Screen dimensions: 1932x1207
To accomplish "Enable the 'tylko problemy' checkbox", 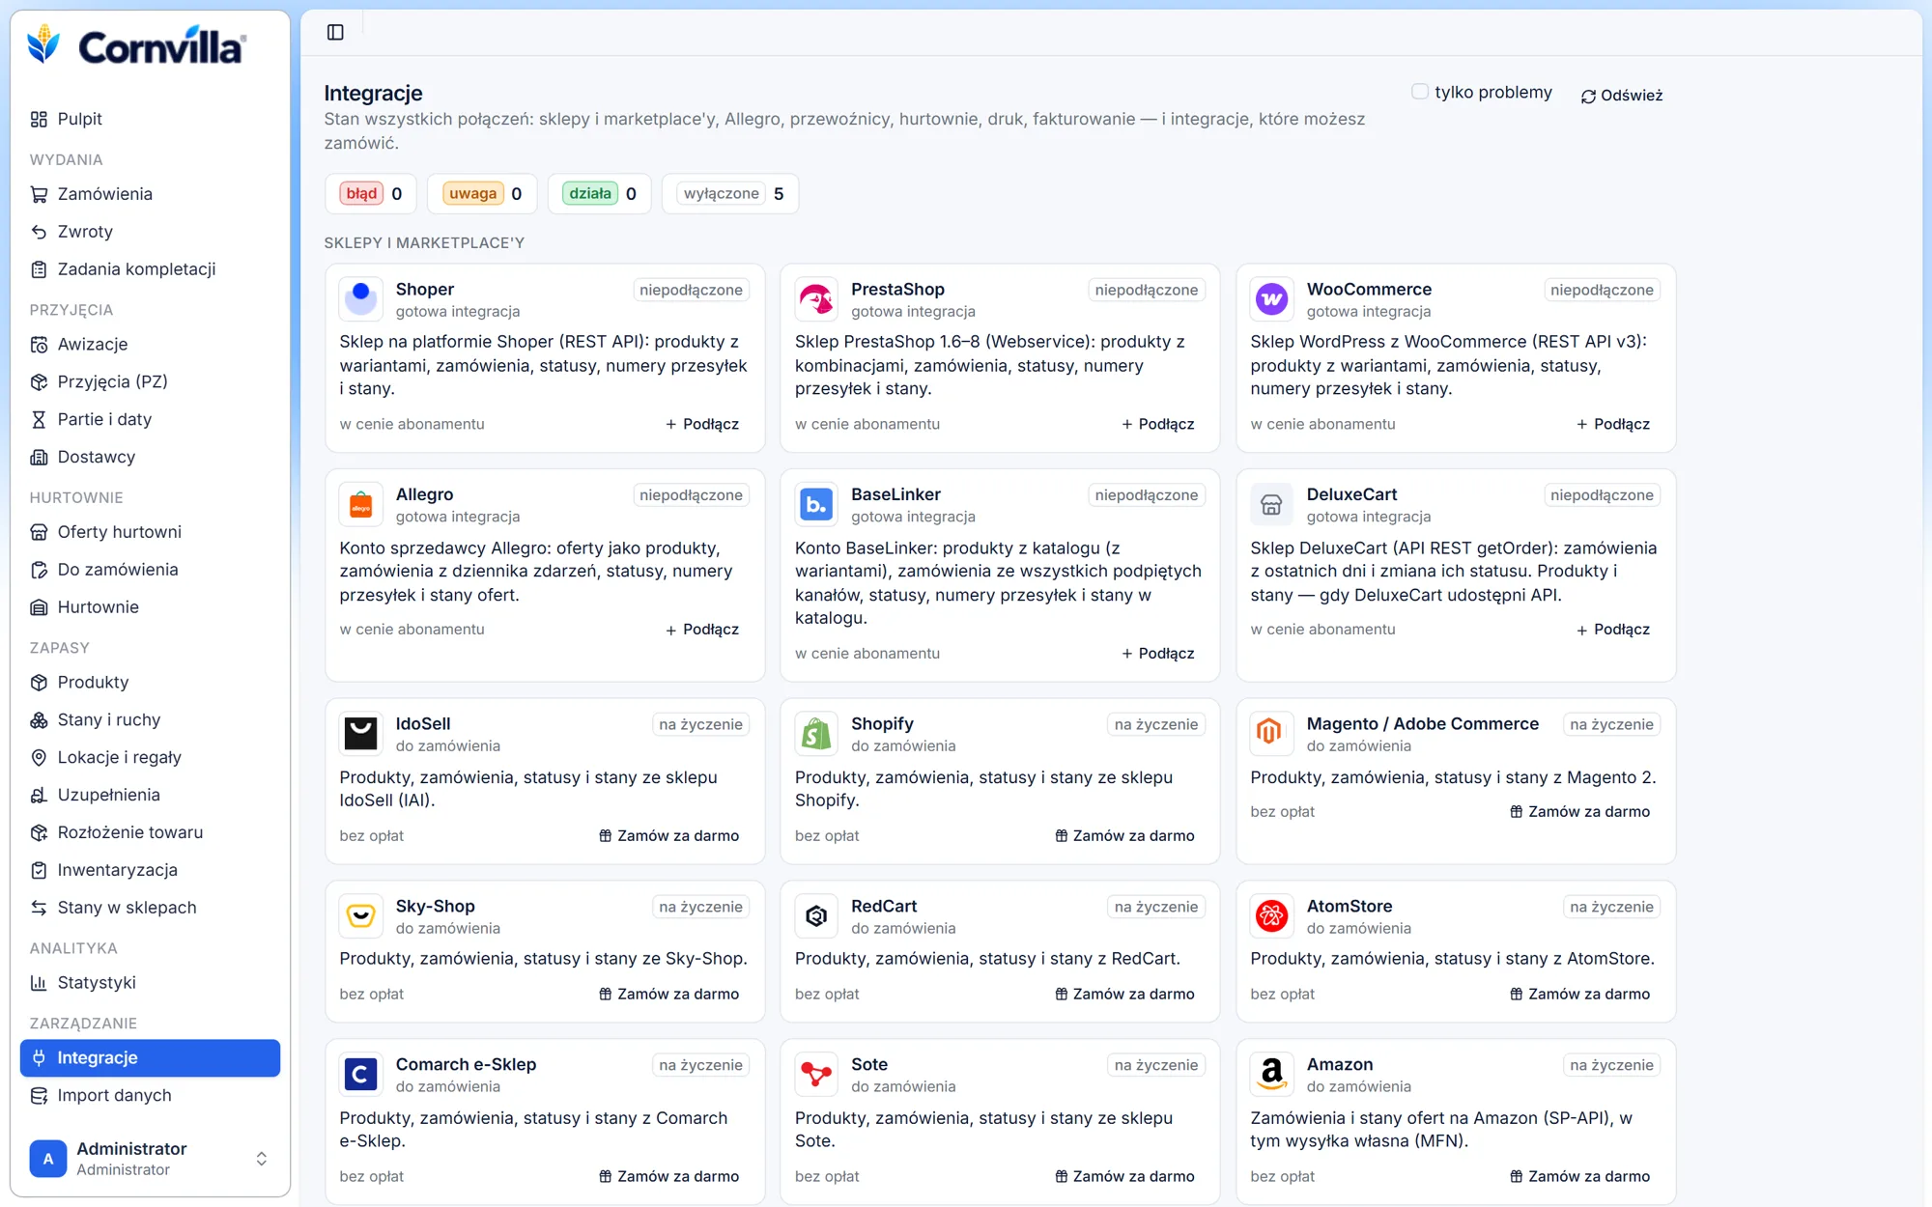I will pyautogui.click(x=1419, y=92).
